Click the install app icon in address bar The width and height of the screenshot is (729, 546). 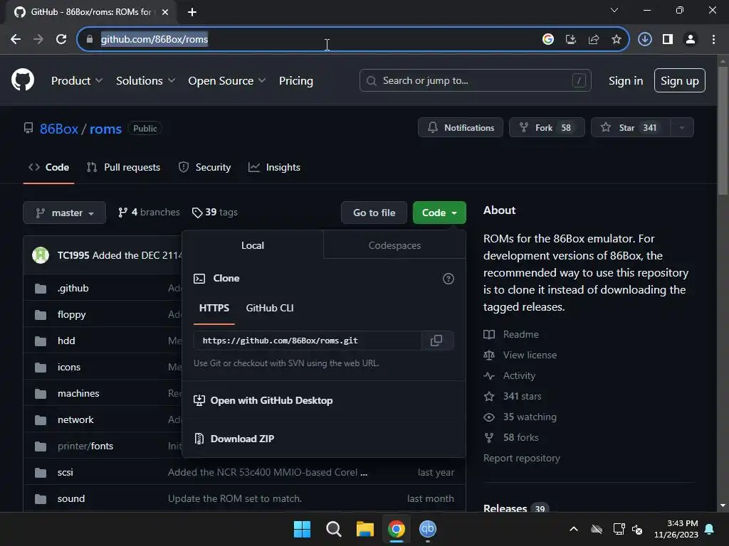point(571,39)
